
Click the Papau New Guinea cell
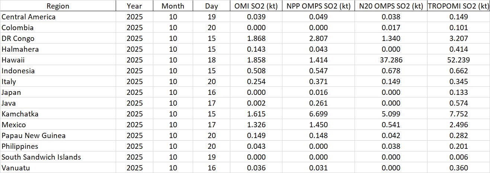tap(33, 135)
